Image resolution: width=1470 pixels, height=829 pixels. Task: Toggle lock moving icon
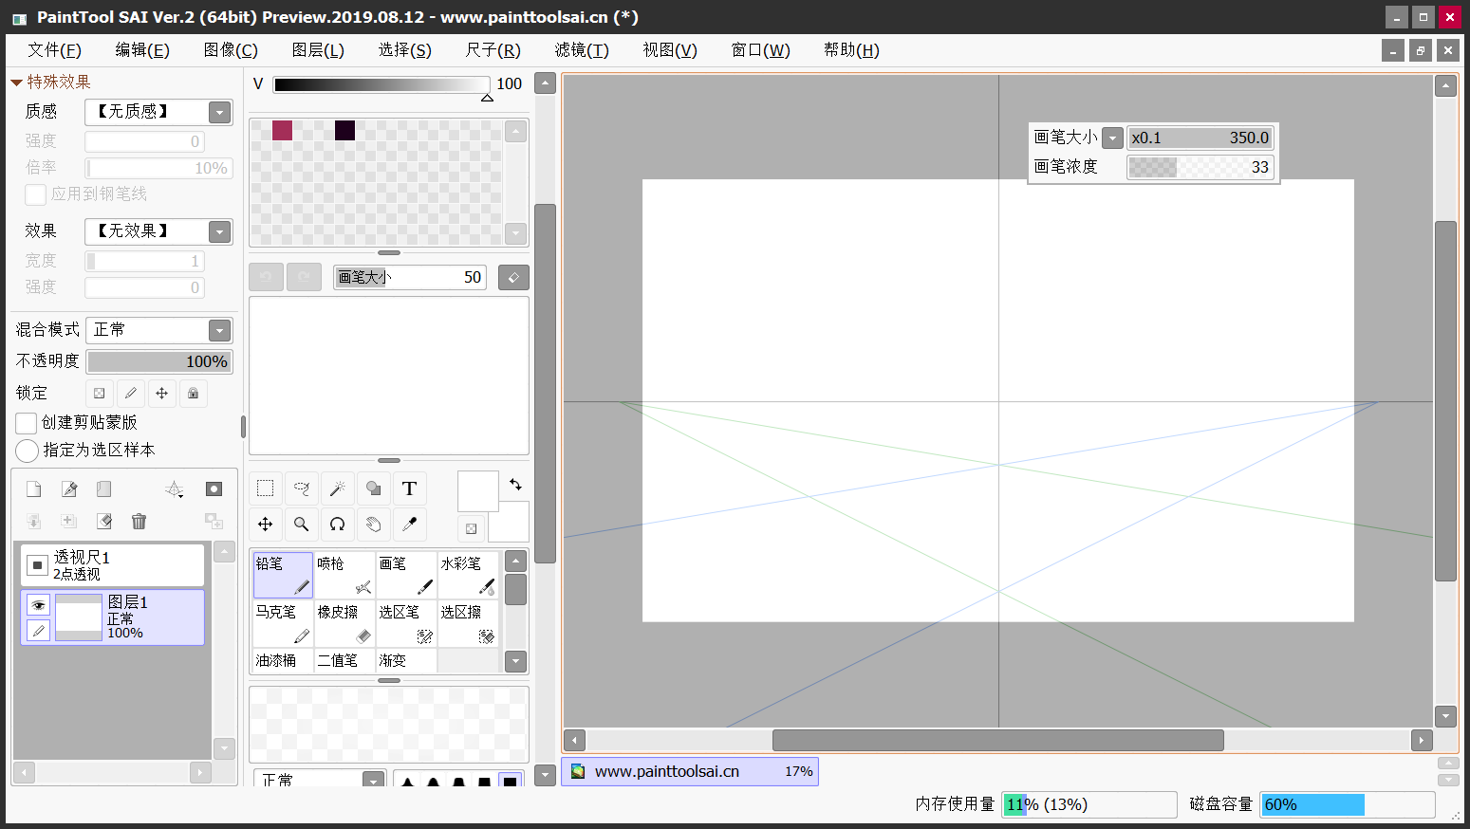coord(161,393)
